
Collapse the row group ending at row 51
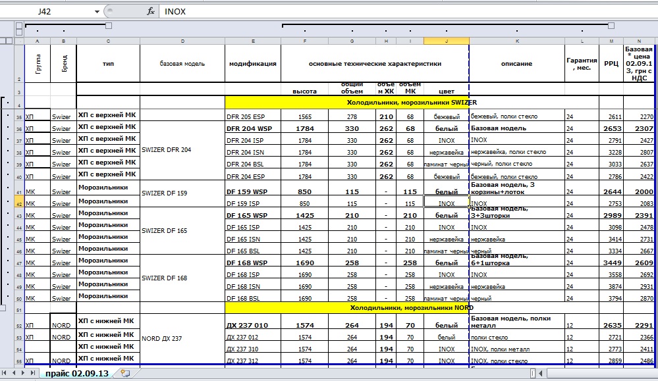click(x=3, y=308)
